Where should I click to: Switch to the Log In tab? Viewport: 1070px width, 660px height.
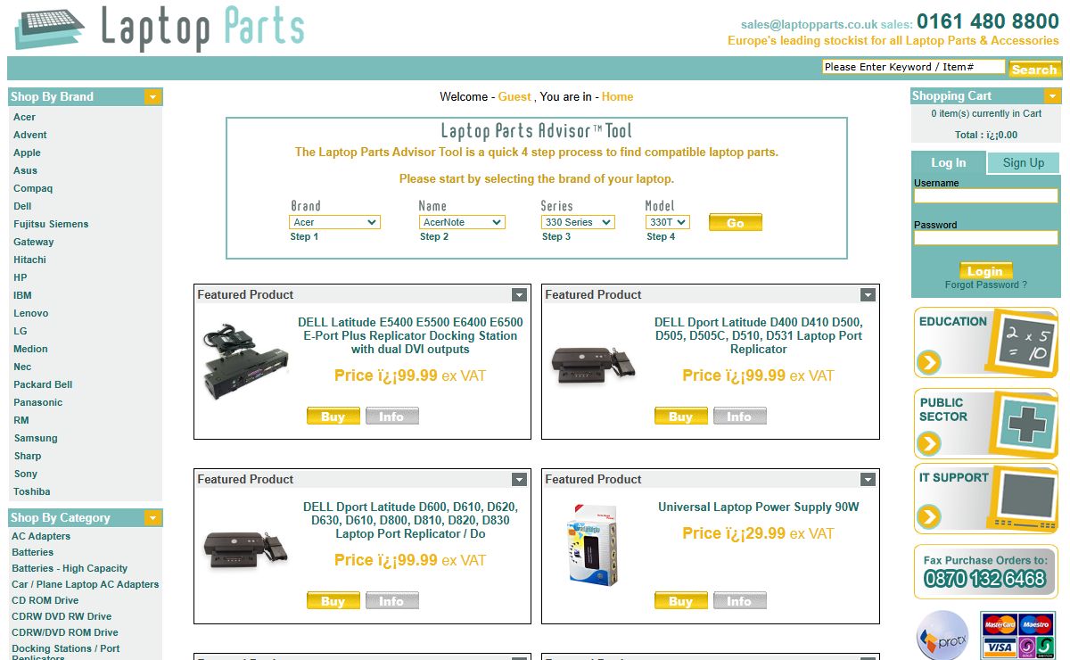[x=949, y=162]
